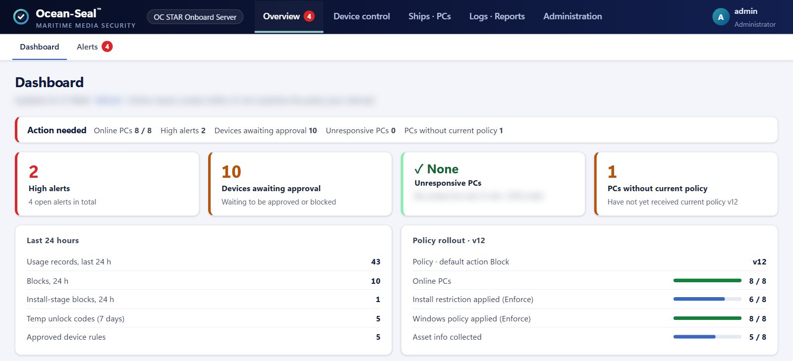The image size is (793, 361).
Task: Click Waiting to be approved or blocked text
Action: click(279, 202)
